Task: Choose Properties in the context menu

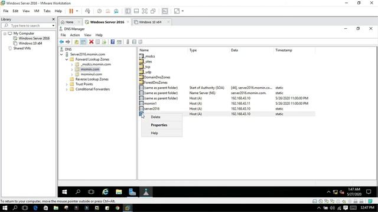Action: click(x=159, y=125)
